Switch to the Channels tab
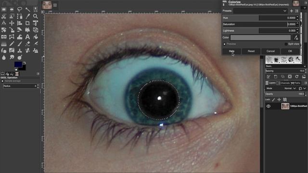 (x=283, y=83)
